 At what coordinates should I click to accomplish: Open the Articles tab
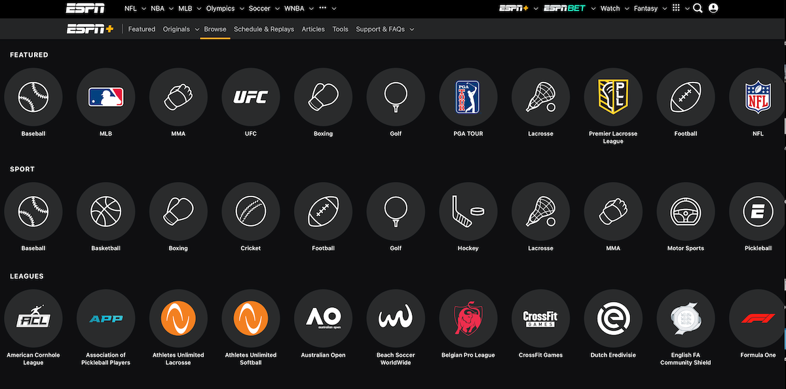(x=313, y=29)
